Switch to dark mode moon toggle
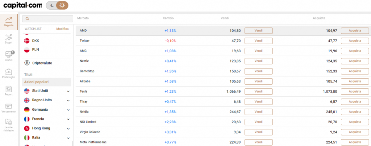Image resolution: width=371 pixels, height=146 pixels. (x=52, y=5)
